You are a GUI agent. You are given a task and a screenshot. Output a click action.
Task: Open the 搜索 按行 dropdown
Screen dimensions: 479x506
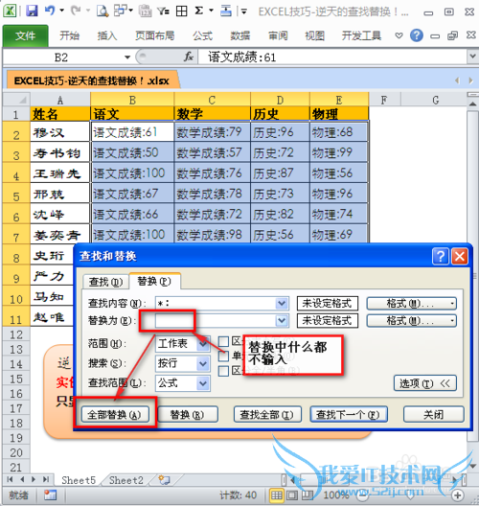203,364
